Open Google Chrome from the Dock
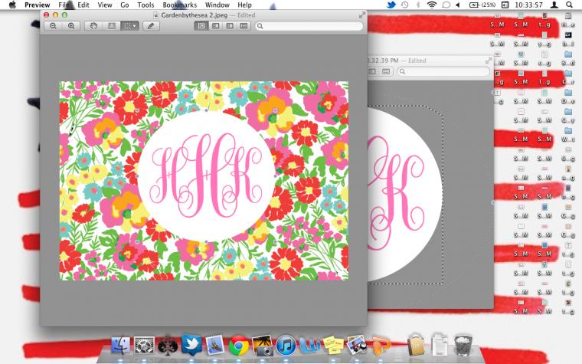582x364 pixels. (238, 346)
